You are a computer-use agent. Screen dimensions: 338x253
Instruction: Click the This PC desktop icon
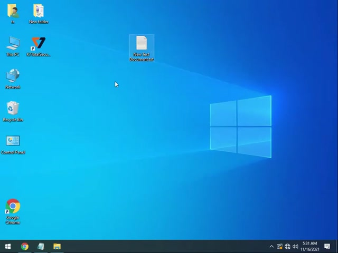click(13, 45)
